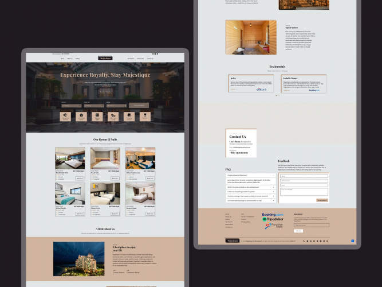
Task: Open the Home menu item in the header
Action: (x=62, y=59)
